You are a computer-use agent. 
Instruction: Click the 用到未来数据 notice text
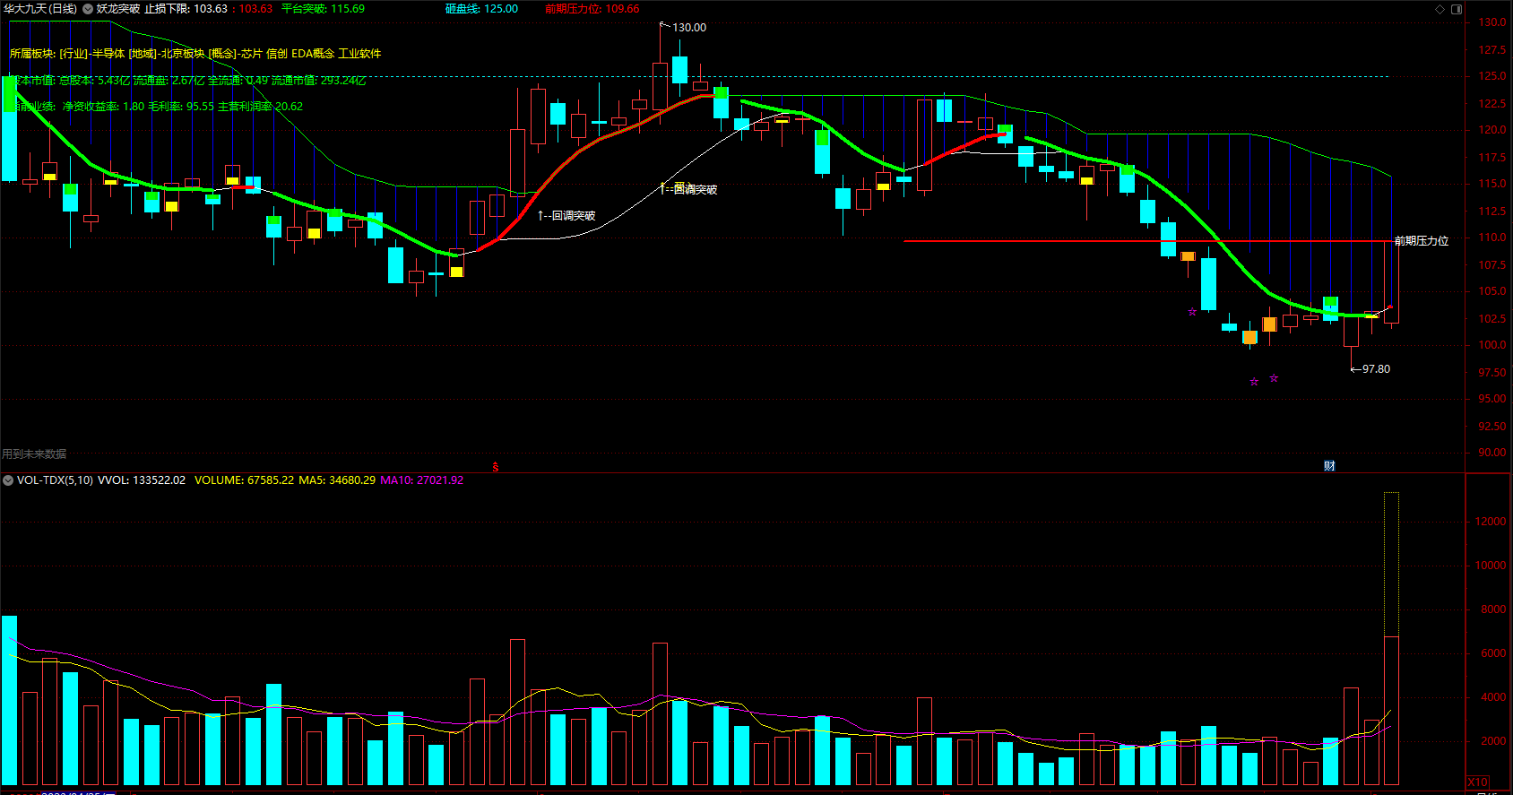click(x=34, y=454)
